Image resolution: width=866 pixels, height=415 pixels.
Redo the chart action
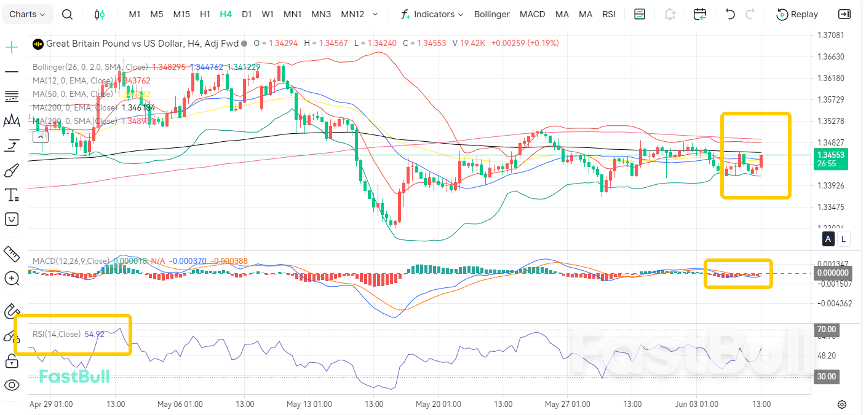pyautogui.click(x=750, y=14)
